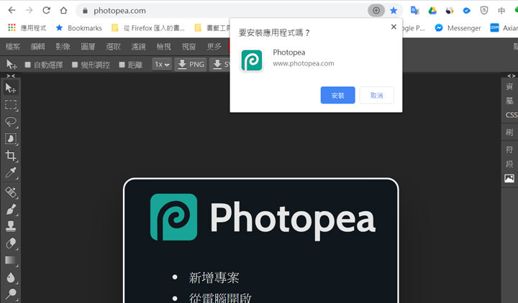Open the 屬 properties panel tab
The height and width of the screenshot is (303, 518).
pyautogui.click(x=509, y=101)
